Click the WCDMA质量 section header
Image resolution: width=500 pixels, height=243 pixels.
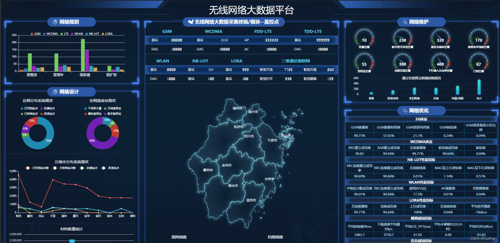click(x=421, y=142)
